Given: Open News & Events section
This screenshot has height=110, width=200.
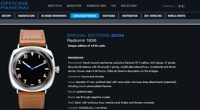Looking at the screenshot, I should coord(176,16).
